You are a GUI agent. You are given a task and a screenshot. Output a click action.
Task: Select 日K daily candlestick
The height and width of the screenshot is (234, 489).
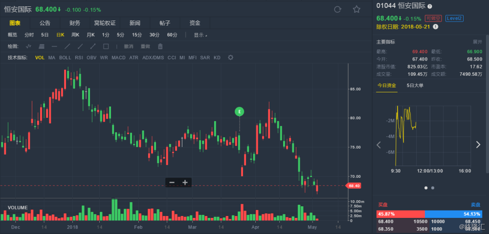click(x=60, y=35)
